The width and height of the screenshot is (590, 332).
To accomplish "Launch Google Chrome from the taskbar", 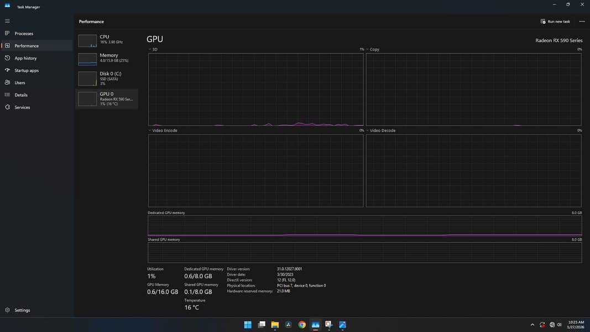I will [301, 324].
